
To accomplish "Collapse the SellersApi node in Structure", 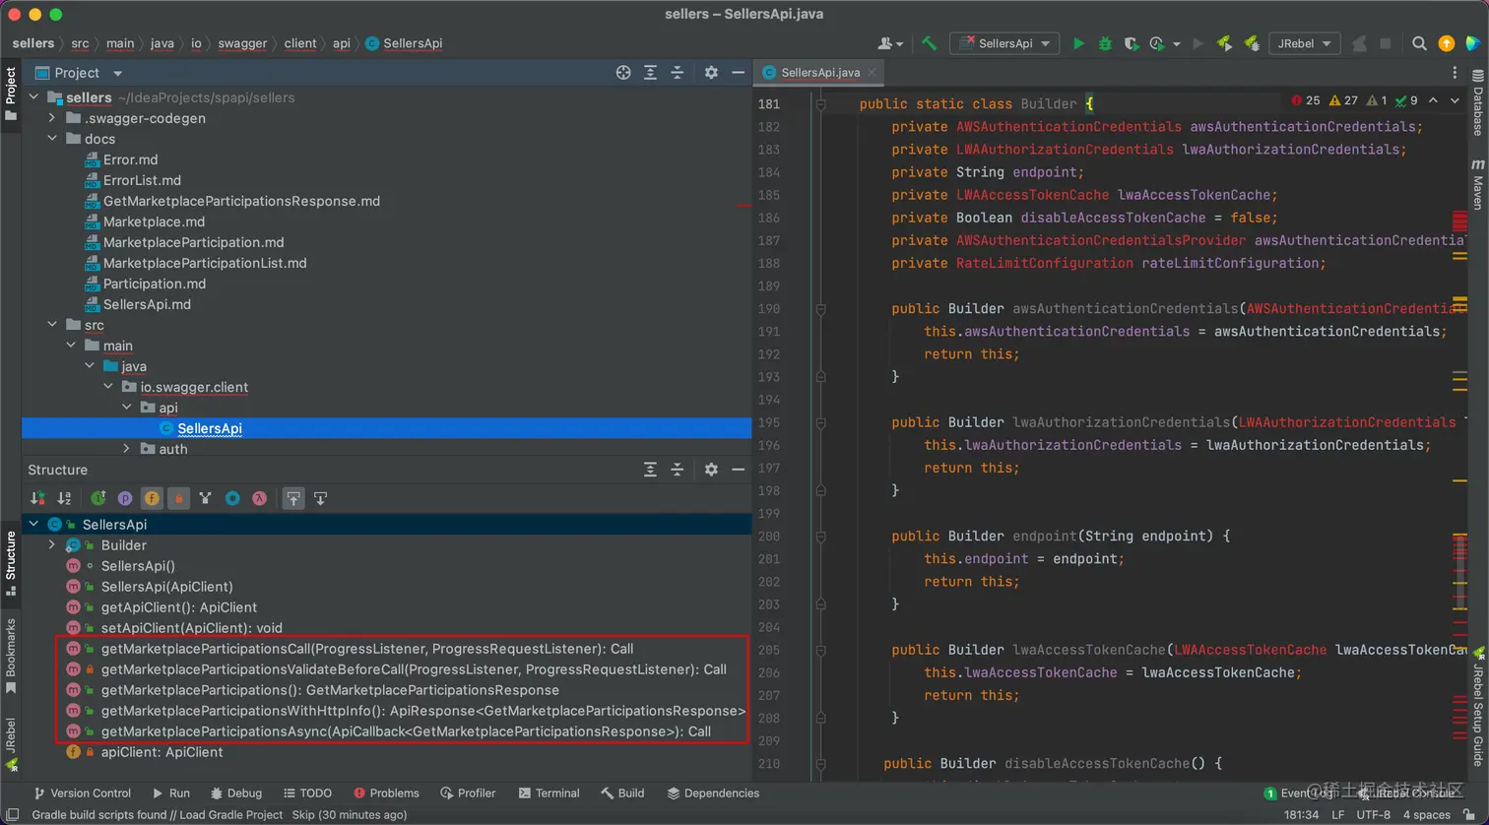I will [x=33, y=525].
